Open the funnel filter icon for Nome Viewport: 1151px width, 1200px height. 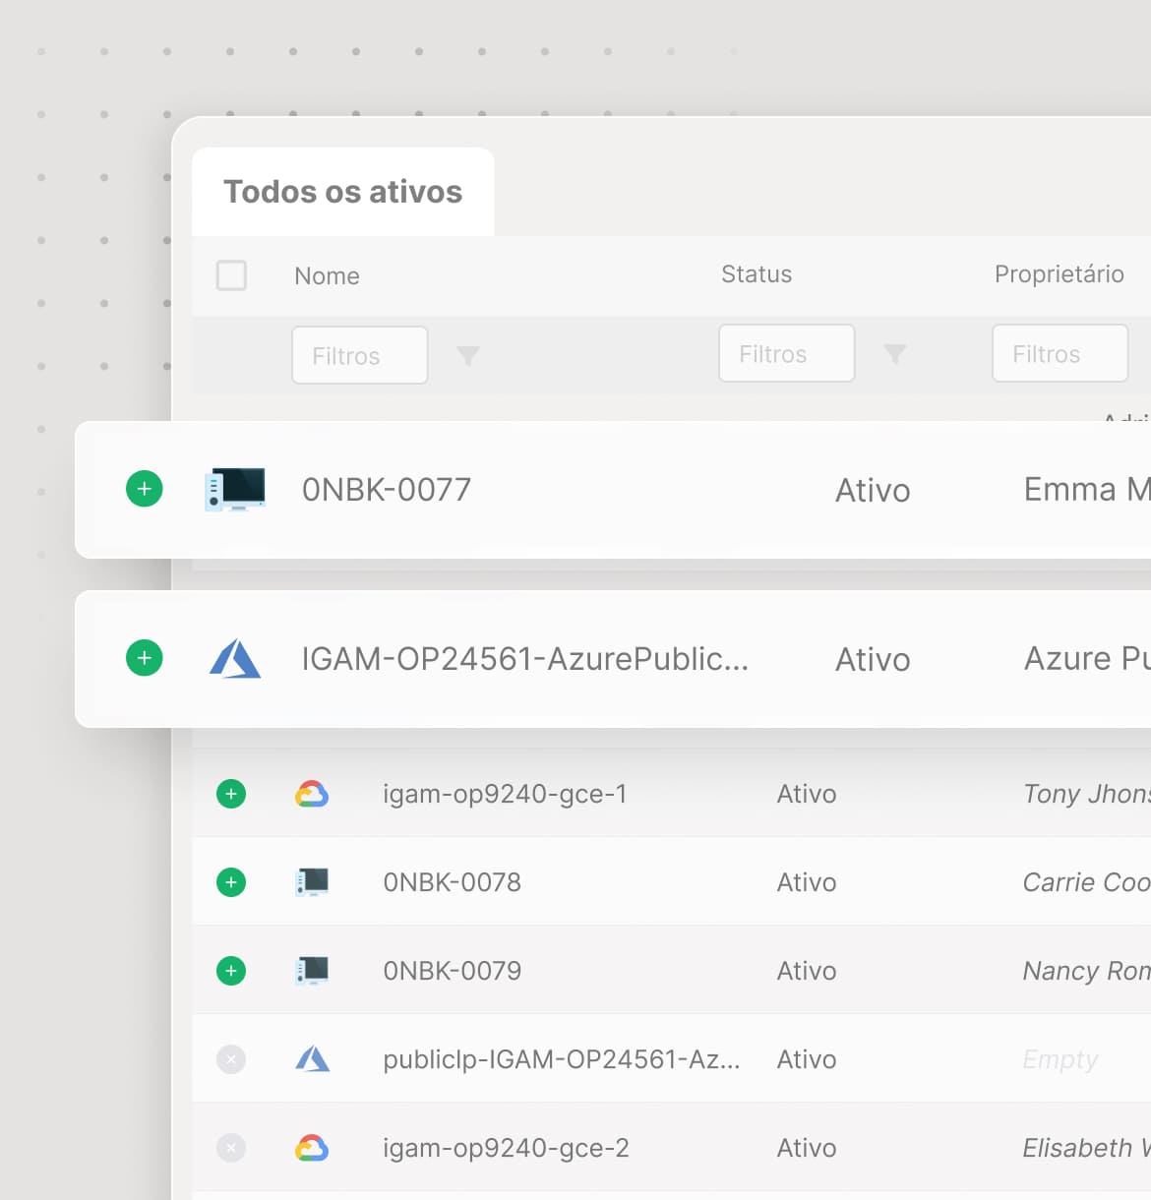468,356
